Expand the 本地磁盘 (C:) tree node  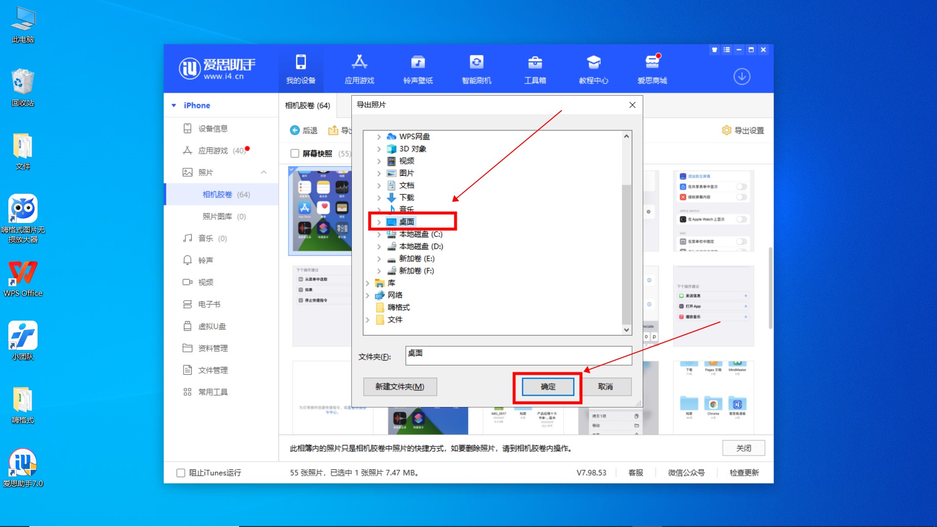379,234
